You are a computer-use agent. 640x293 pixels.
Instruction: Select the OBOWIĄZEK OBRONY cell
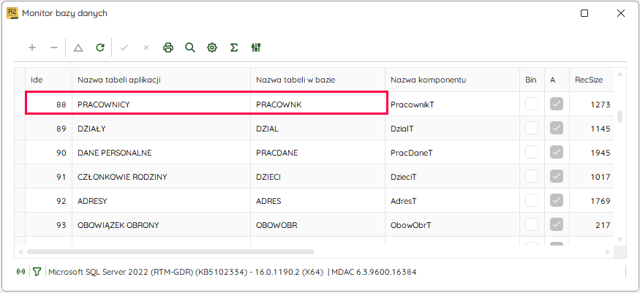pos(161,224)
